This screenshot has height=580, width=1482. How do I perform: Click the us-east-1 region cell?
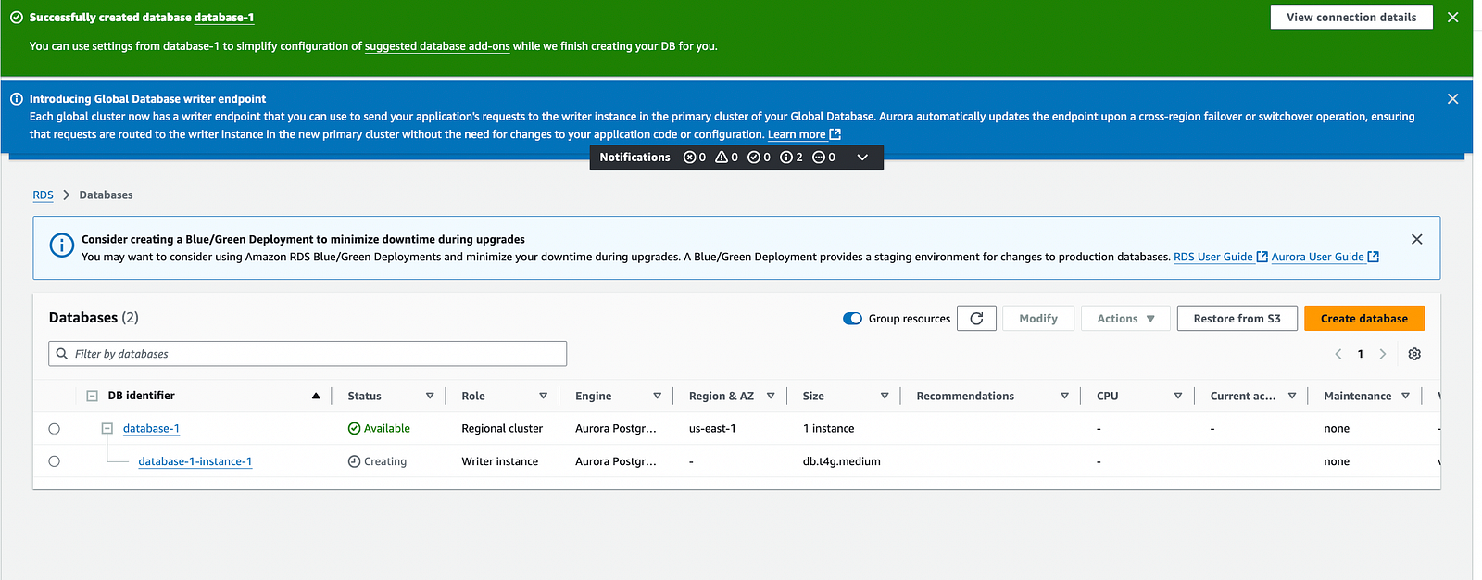(x=712, y=429)
